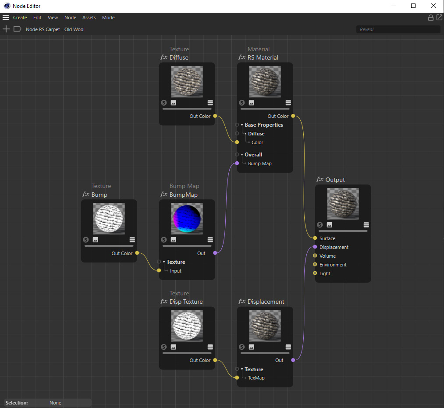Open the Assets menu
Screen dimensions: 444x408
point(89,18)
